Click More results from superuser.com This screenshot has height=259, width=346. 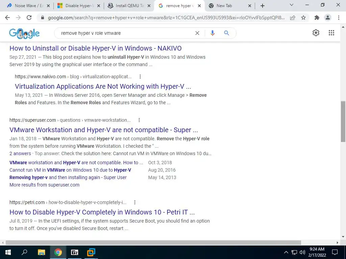[44, 185]
